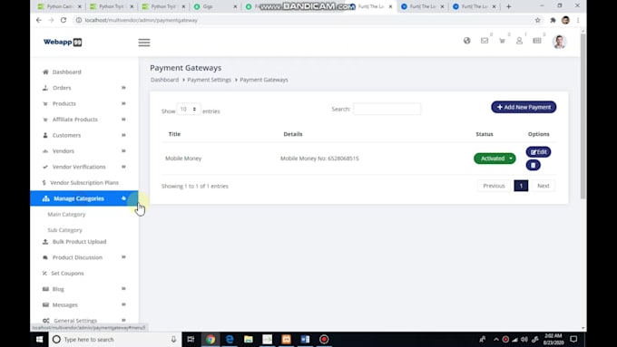Open the shopping cart notifications icon

502,41
